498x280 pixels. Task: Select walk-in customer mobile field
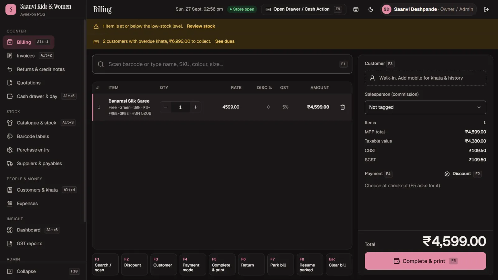pos(425,78)
